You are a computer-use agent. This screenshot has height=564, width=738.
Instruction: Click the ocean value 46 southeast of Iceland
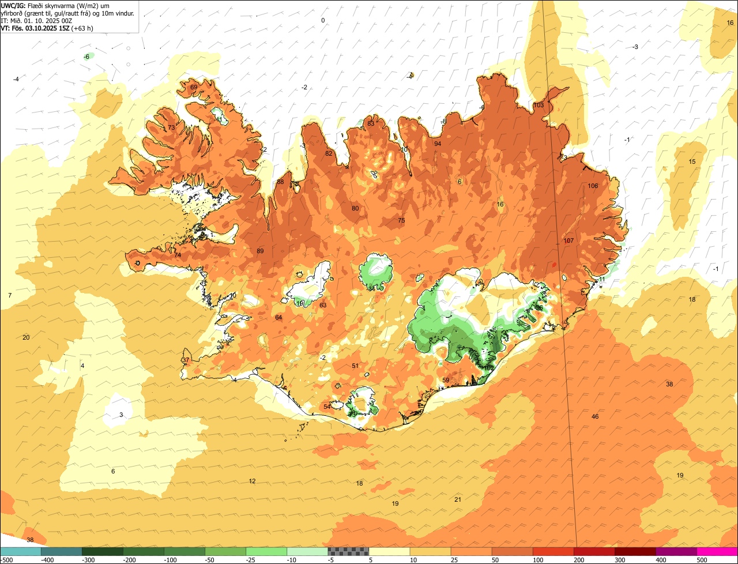(x=595, y=416)
